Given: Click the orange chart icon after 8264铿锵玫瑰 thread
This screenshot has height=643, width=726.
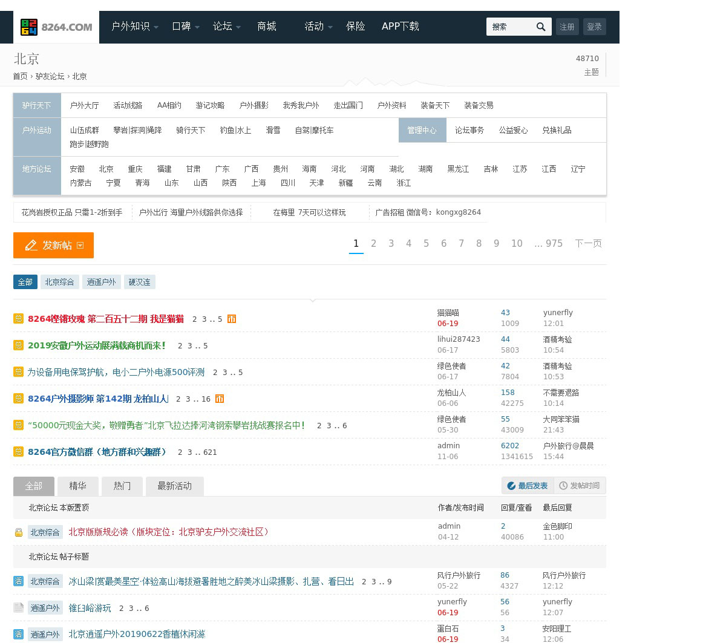Looking at the screenshot, I should pyautogui.click(x=232, y=319).
